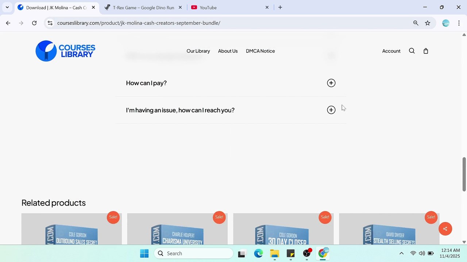Open the Our Library menu link
Image resolution: width=467 pixels, height=262 pixels.
coord(198,51)
